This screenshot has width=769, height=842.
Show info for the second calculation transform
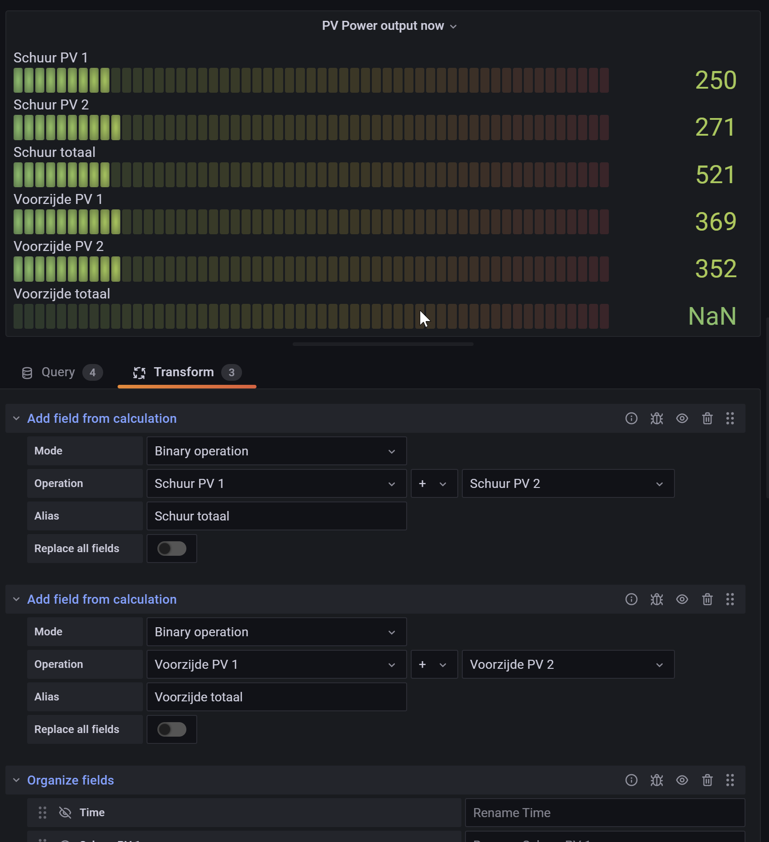pyautogui.click(x=631, y=599)
